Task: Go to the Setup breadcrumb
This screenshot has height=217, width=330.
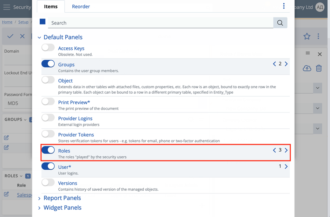Action: (x=24, y=22)
